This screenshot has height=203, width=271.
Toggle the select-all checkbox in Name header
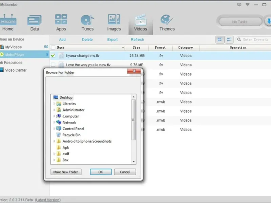[53, 47]
